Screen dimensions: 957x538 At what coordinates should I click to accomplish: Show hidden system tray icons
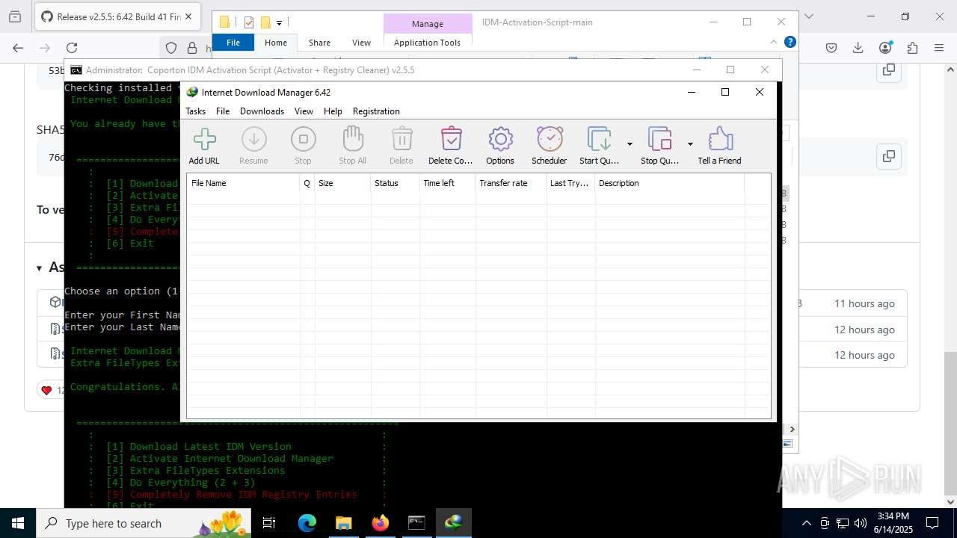pos(807,523)
